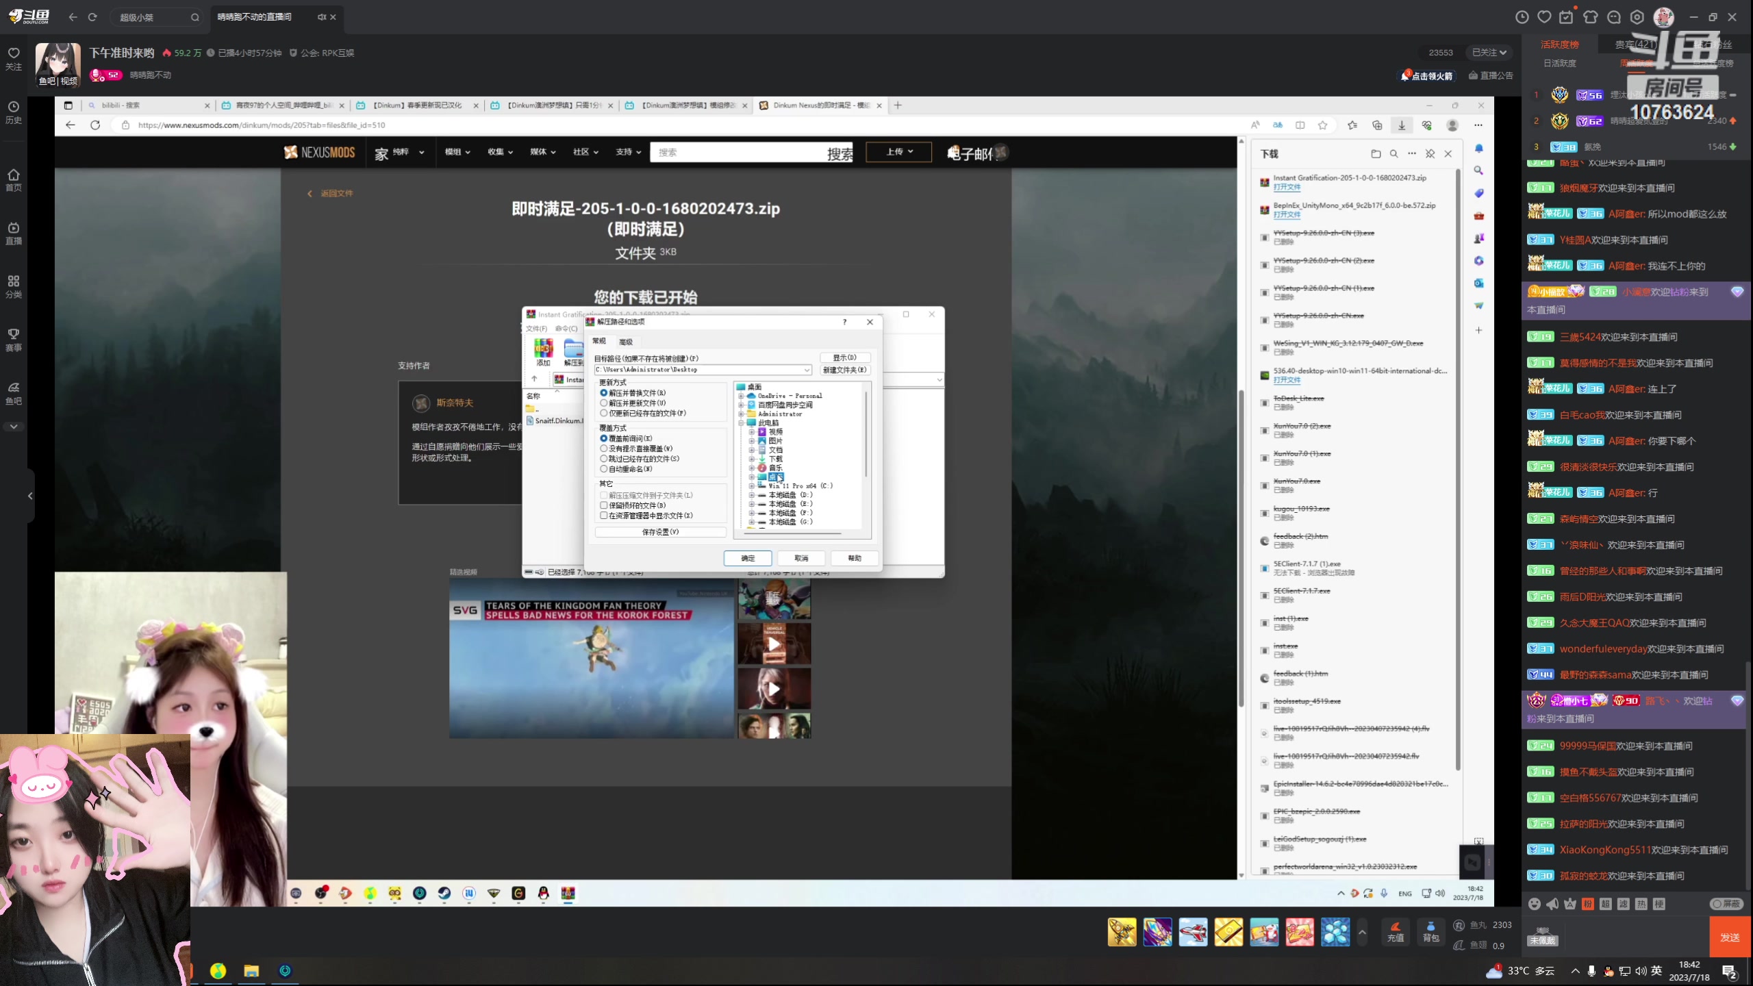Click File Explorer icon in Windows taskbar
The width and height of the screenshot is (1753, 986).
pyautogui.click(x=251, y=971)
